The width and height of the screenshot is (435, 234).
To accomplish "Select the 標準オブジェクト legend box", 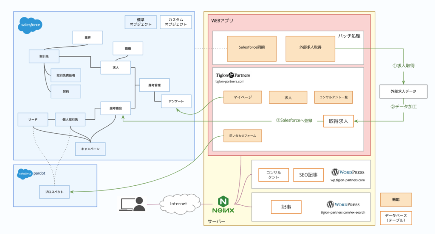I will 141,22.
